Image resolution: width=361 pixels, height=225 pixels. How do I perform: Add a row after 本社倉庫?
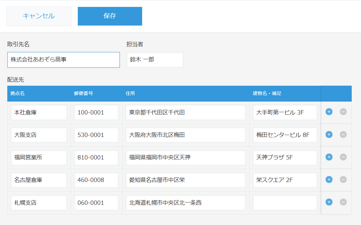click(x=329, y=112)
